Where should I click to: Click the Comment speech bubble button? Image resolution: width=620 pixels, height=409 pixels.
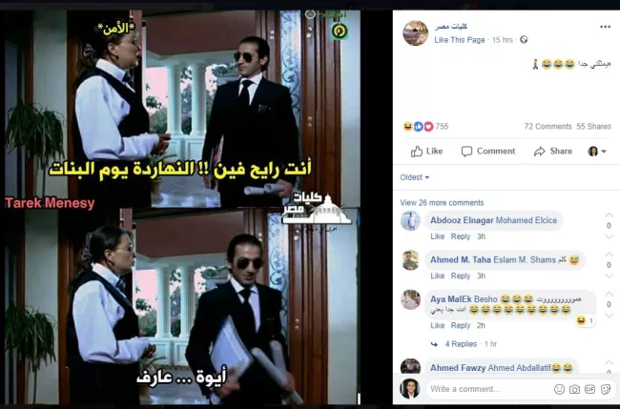point(488,152)
